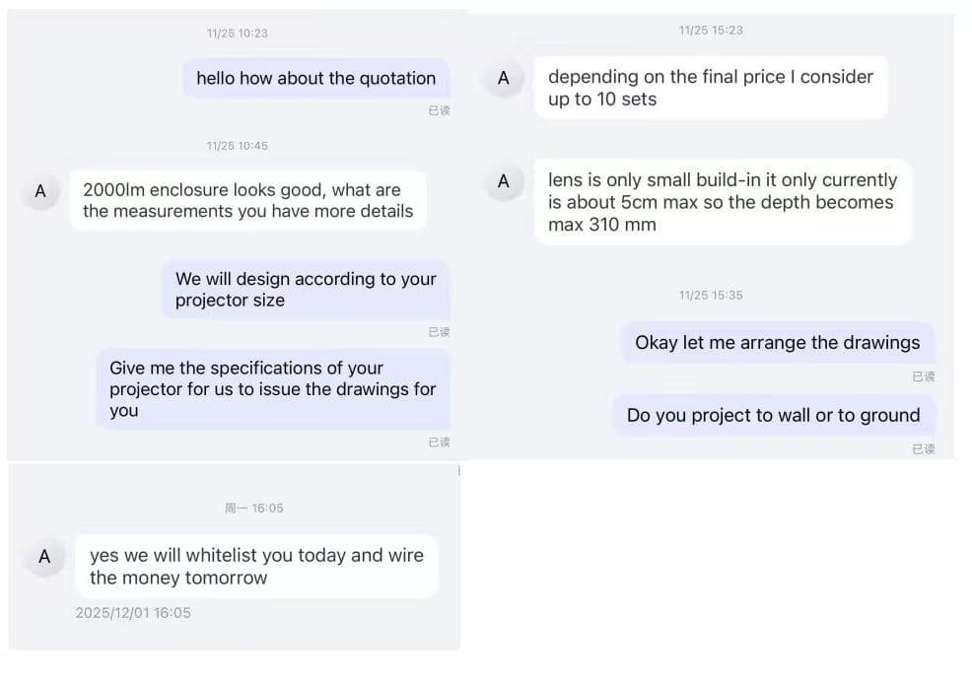Click the 已读 status under the quotation message
The width and height of the screenshot is (972, 680).
click(x=439, y=111)
